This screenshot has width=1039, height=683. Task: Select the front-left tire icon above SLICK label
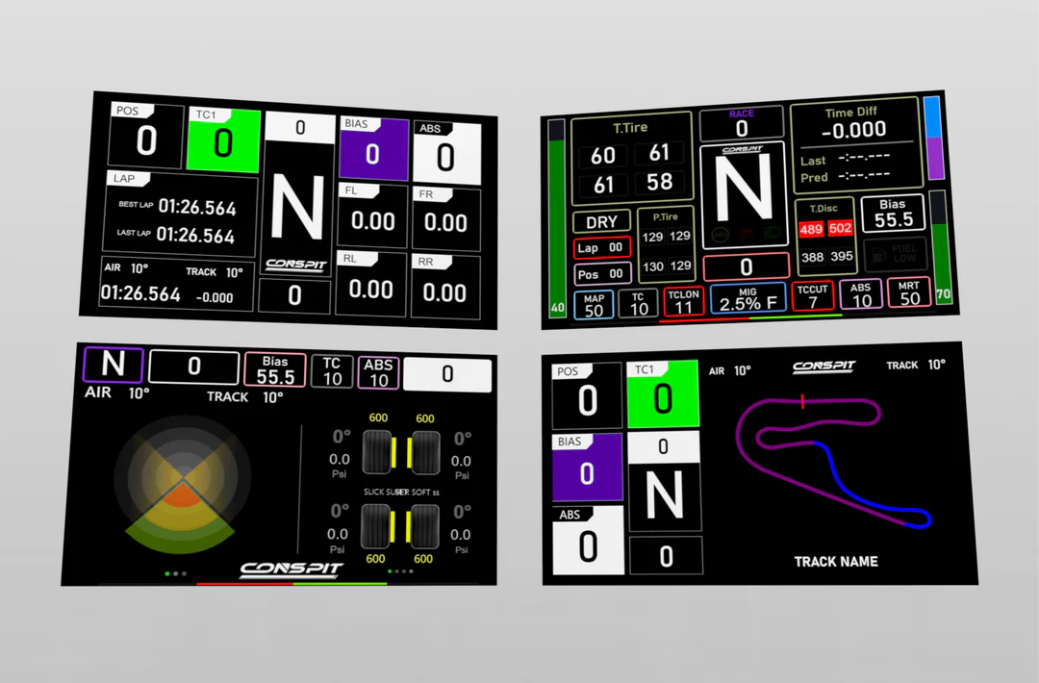377,452
